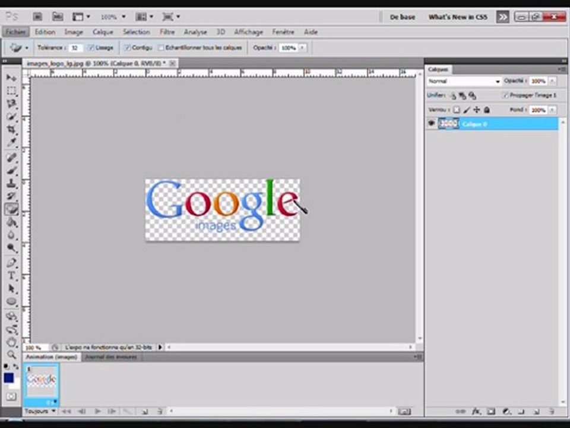Viewport: 570px width, 428px height.
Task: Open the Calque menu
Action: [x=103, y=32]
